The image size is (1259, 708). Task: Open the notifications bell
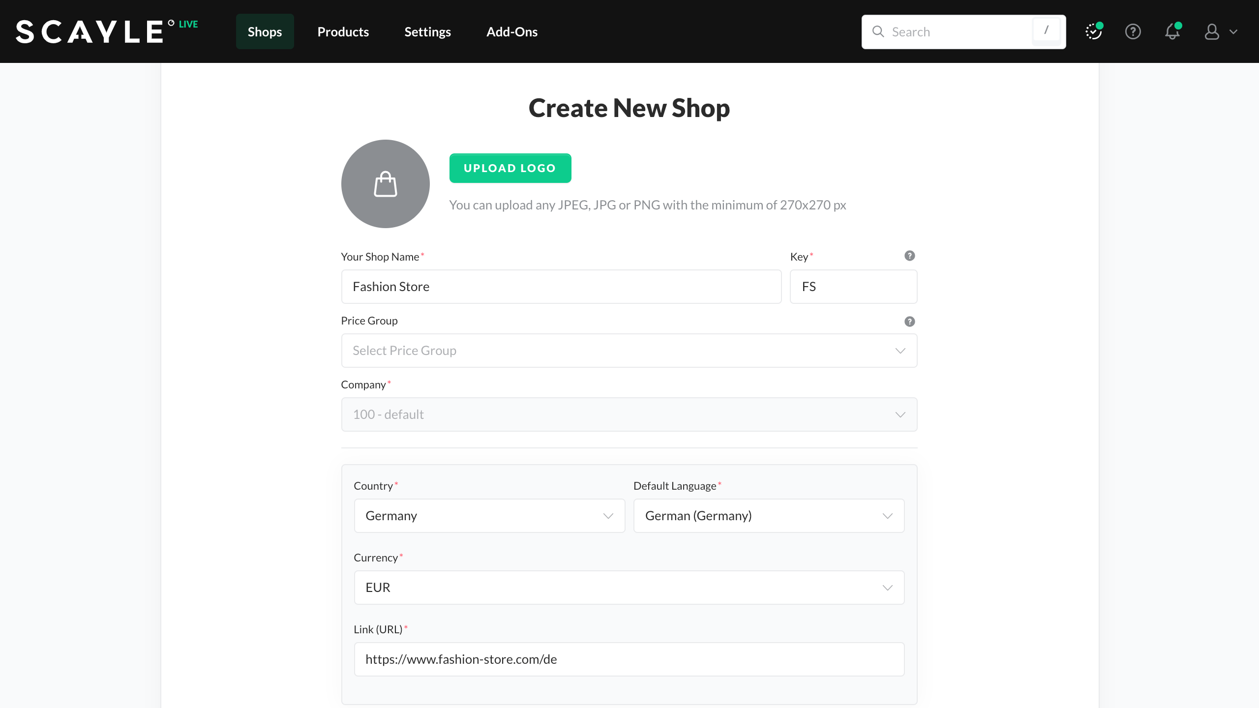[x=1172, y=31]
